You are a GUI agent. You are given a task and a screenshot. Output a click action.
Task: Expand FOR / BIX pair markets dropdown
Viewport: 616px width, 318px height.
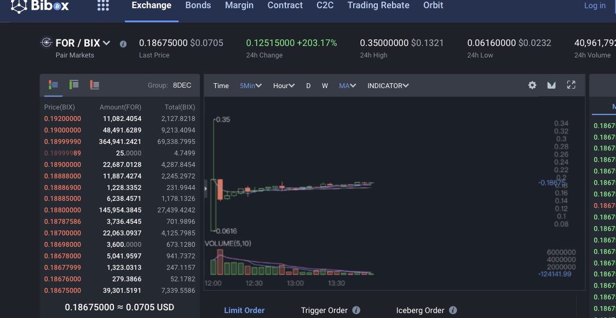click(106, 43)
